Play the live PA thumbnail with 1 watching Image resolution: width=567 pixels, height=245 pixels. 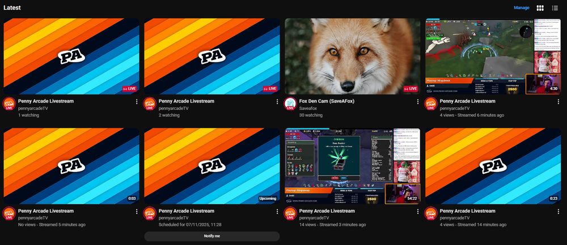coord(71,56)
